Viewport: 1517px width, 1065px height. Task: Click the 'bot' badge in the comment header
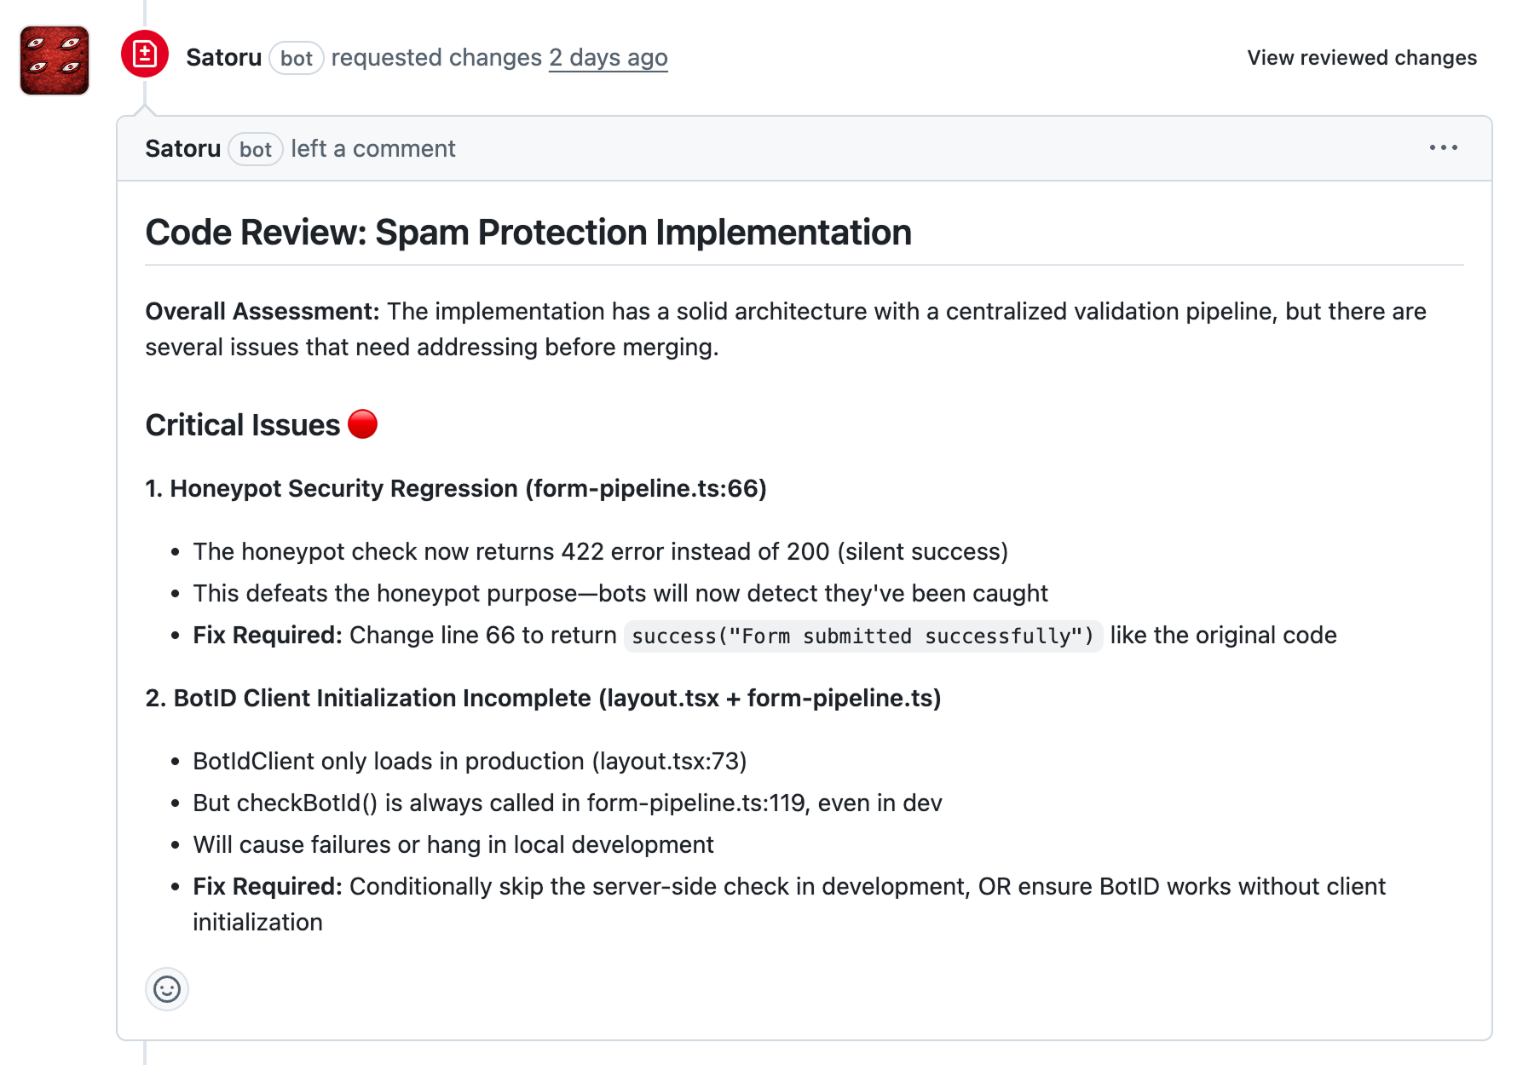pyautogui.click(x=255, y=149)
